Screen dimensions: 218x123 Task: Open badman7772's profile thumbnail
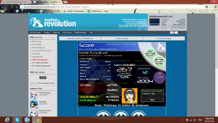(x=34, y=113)
